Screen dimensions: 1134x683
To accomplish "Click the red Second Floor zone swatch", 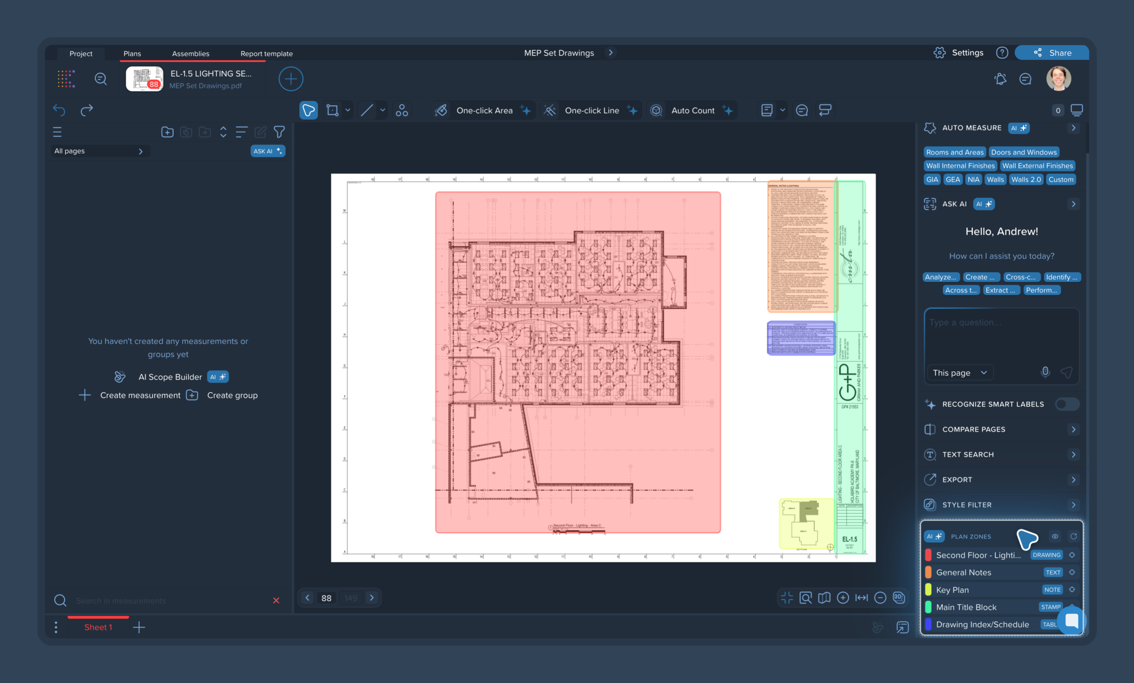I will point(928,555).
